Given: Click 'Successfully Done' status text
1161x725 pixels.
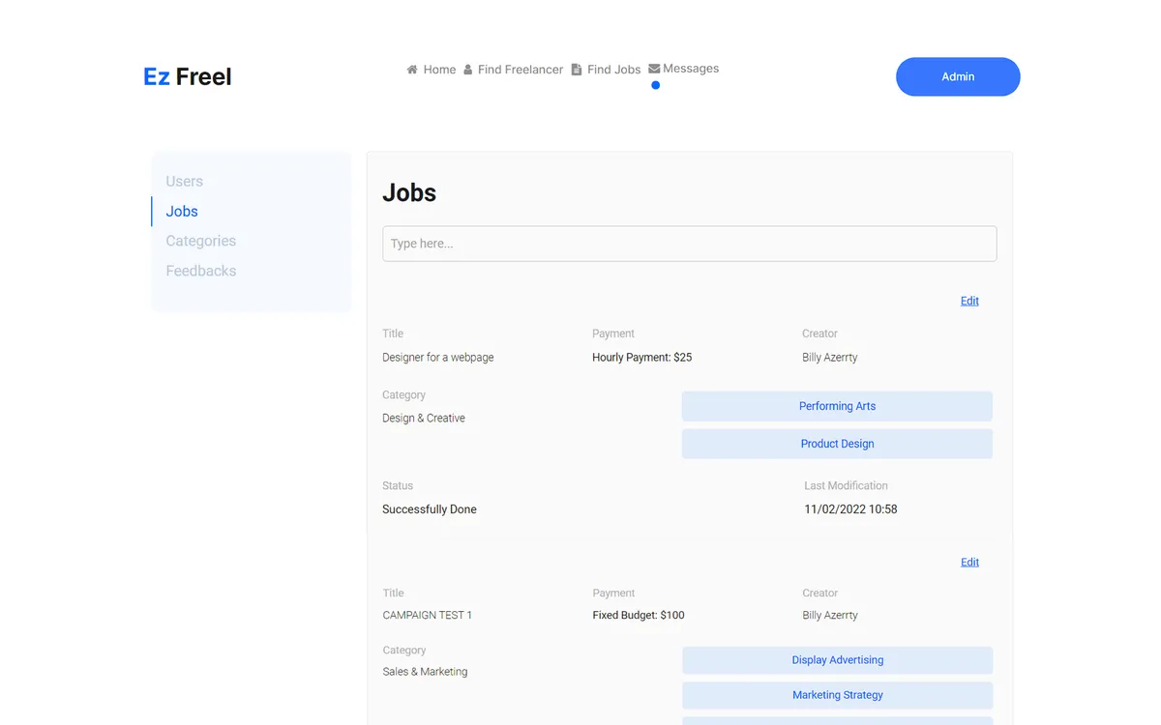Looking at the screenshot, I should tap(430, 509).
